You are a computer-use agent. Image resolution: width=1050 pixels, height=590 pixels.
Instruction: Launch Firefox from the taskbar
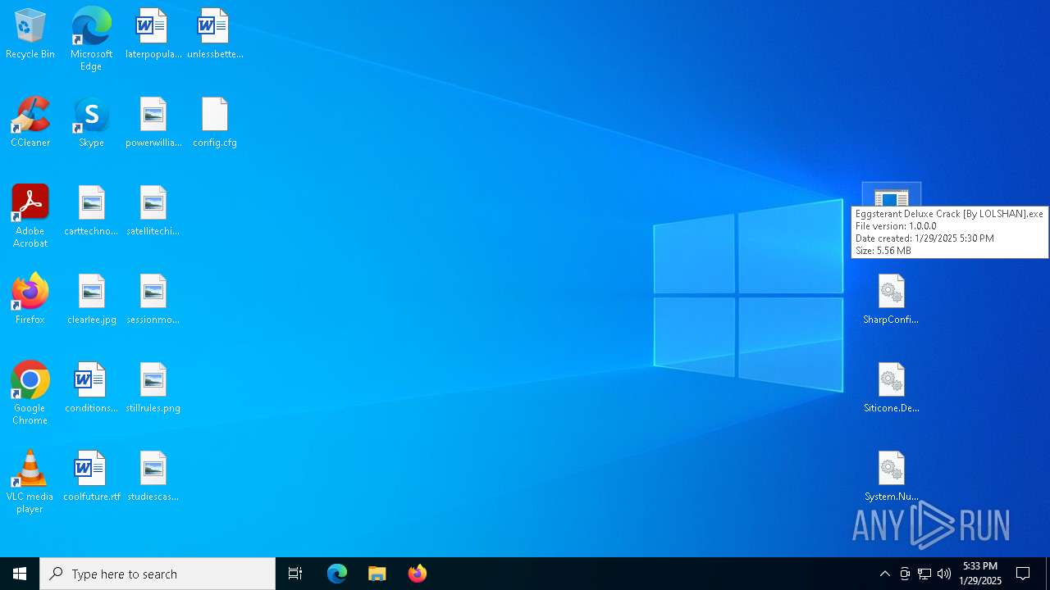point(418,574)
